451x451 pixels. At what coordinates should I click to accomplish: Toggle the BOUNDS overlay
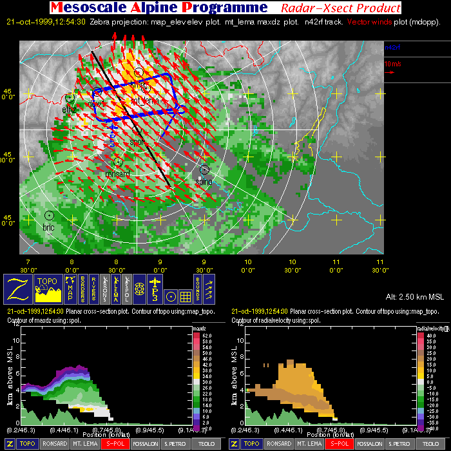[x=198, y=289]
